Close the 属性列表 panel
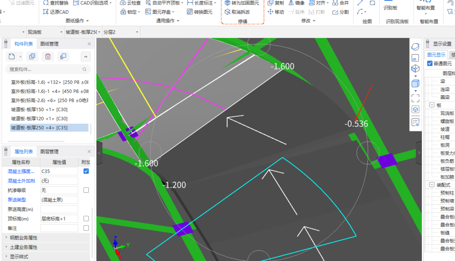Screen dimensions: 455x261 (89, 151)
